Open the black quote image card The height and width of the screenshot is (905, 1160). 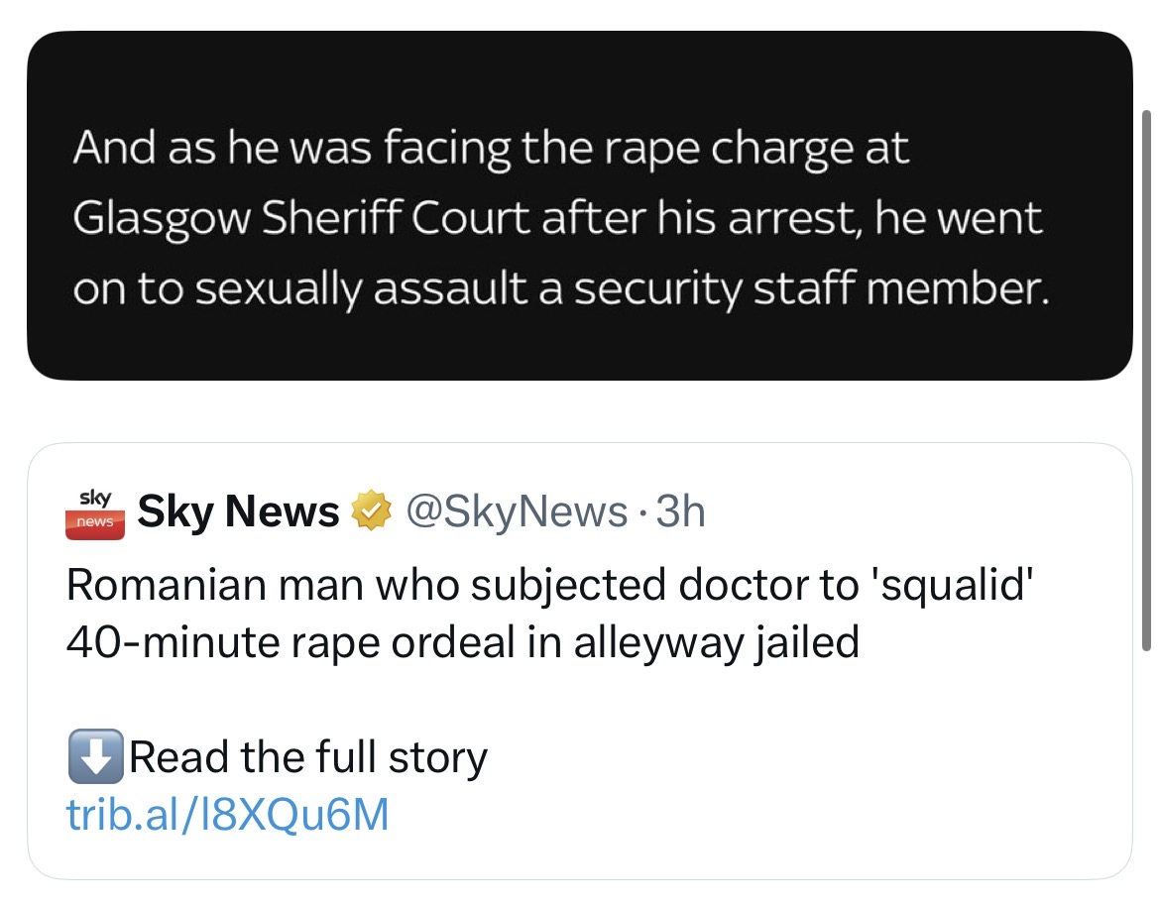click(579, 205)
